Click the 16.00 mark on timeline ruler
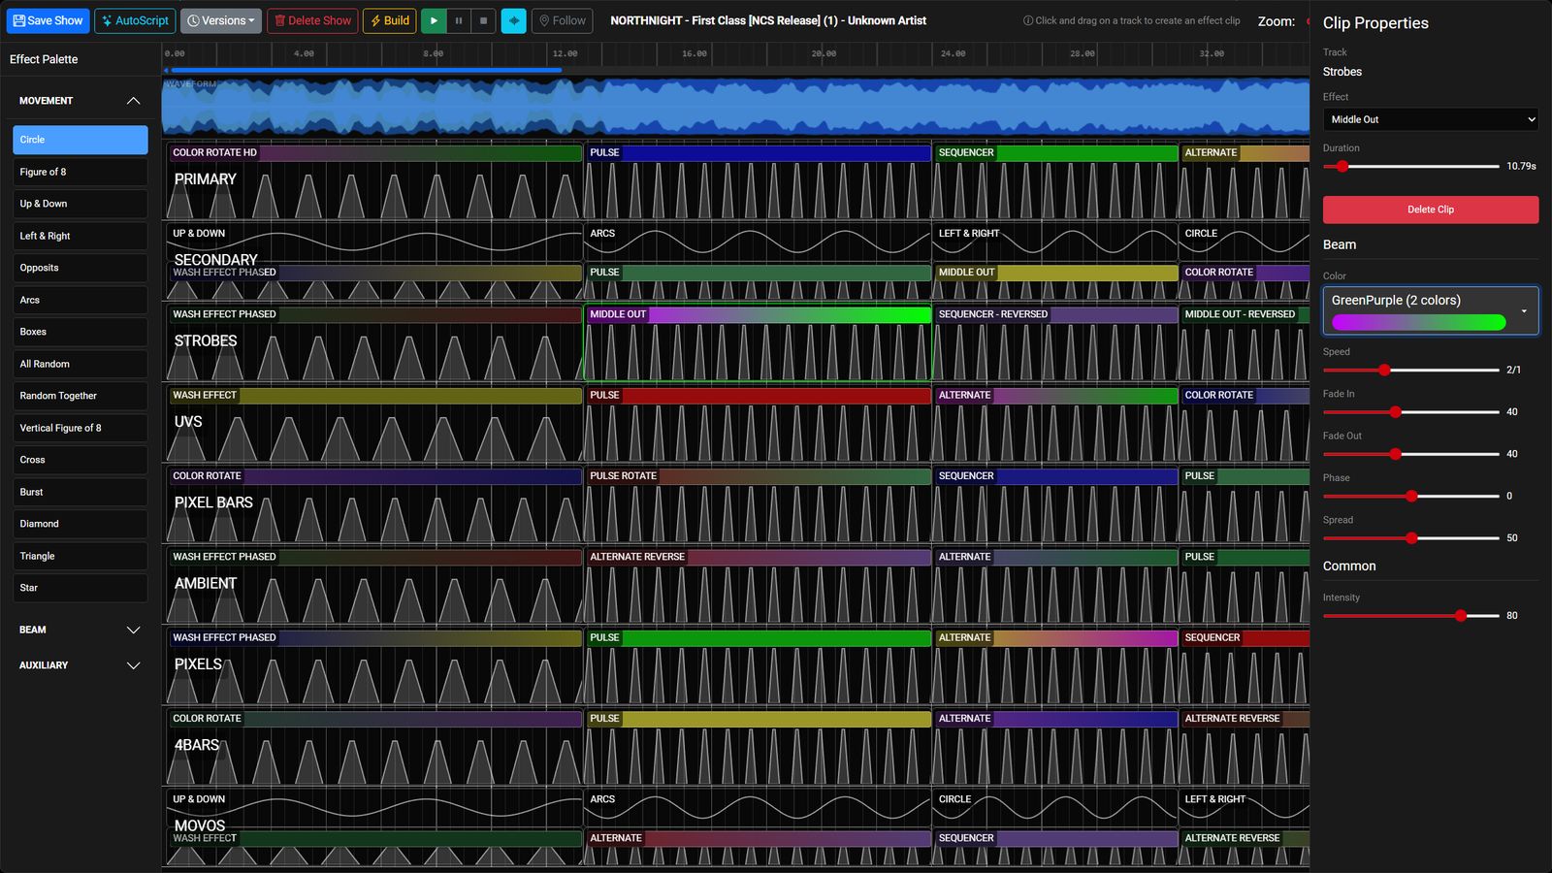 click(x=694, y=53)
